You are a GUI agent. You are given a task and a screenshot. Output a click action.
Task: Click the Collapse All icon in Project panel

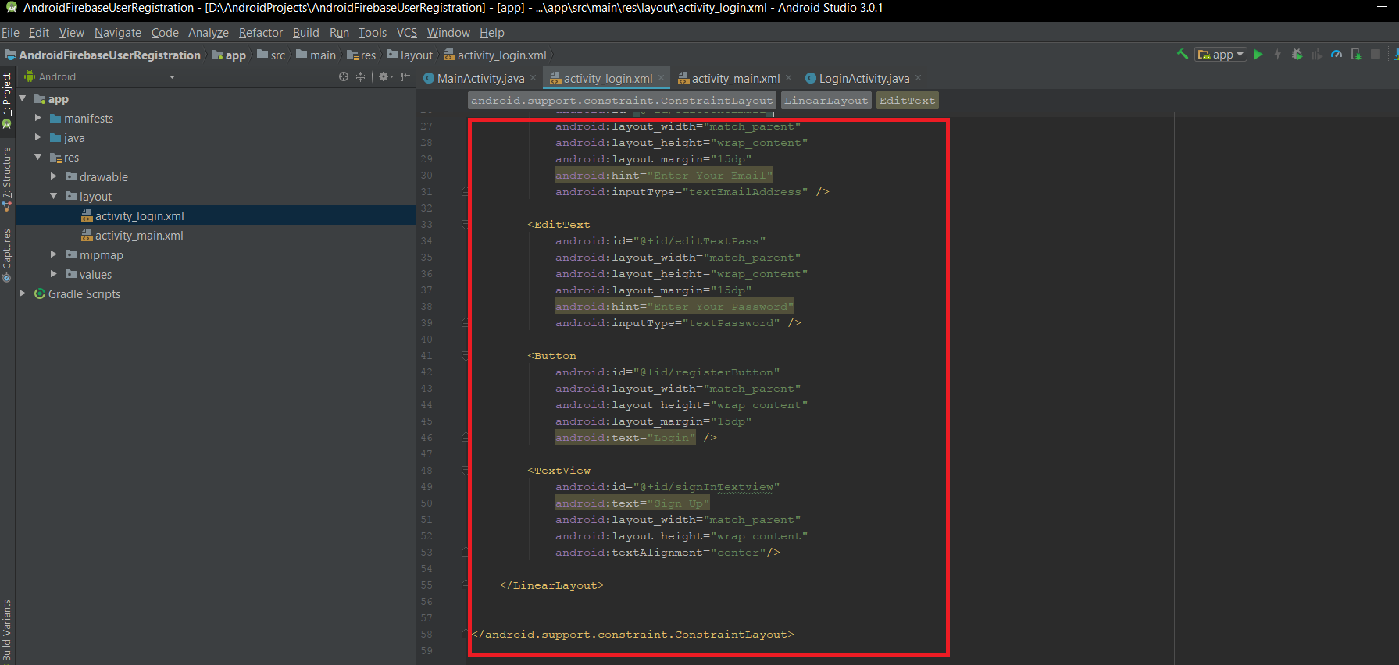point(360,76)
